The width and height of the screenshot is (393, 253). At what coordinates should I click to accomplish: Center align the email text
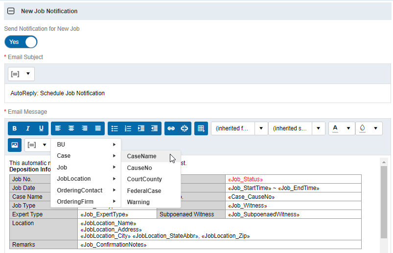click(x=71, y=128)
